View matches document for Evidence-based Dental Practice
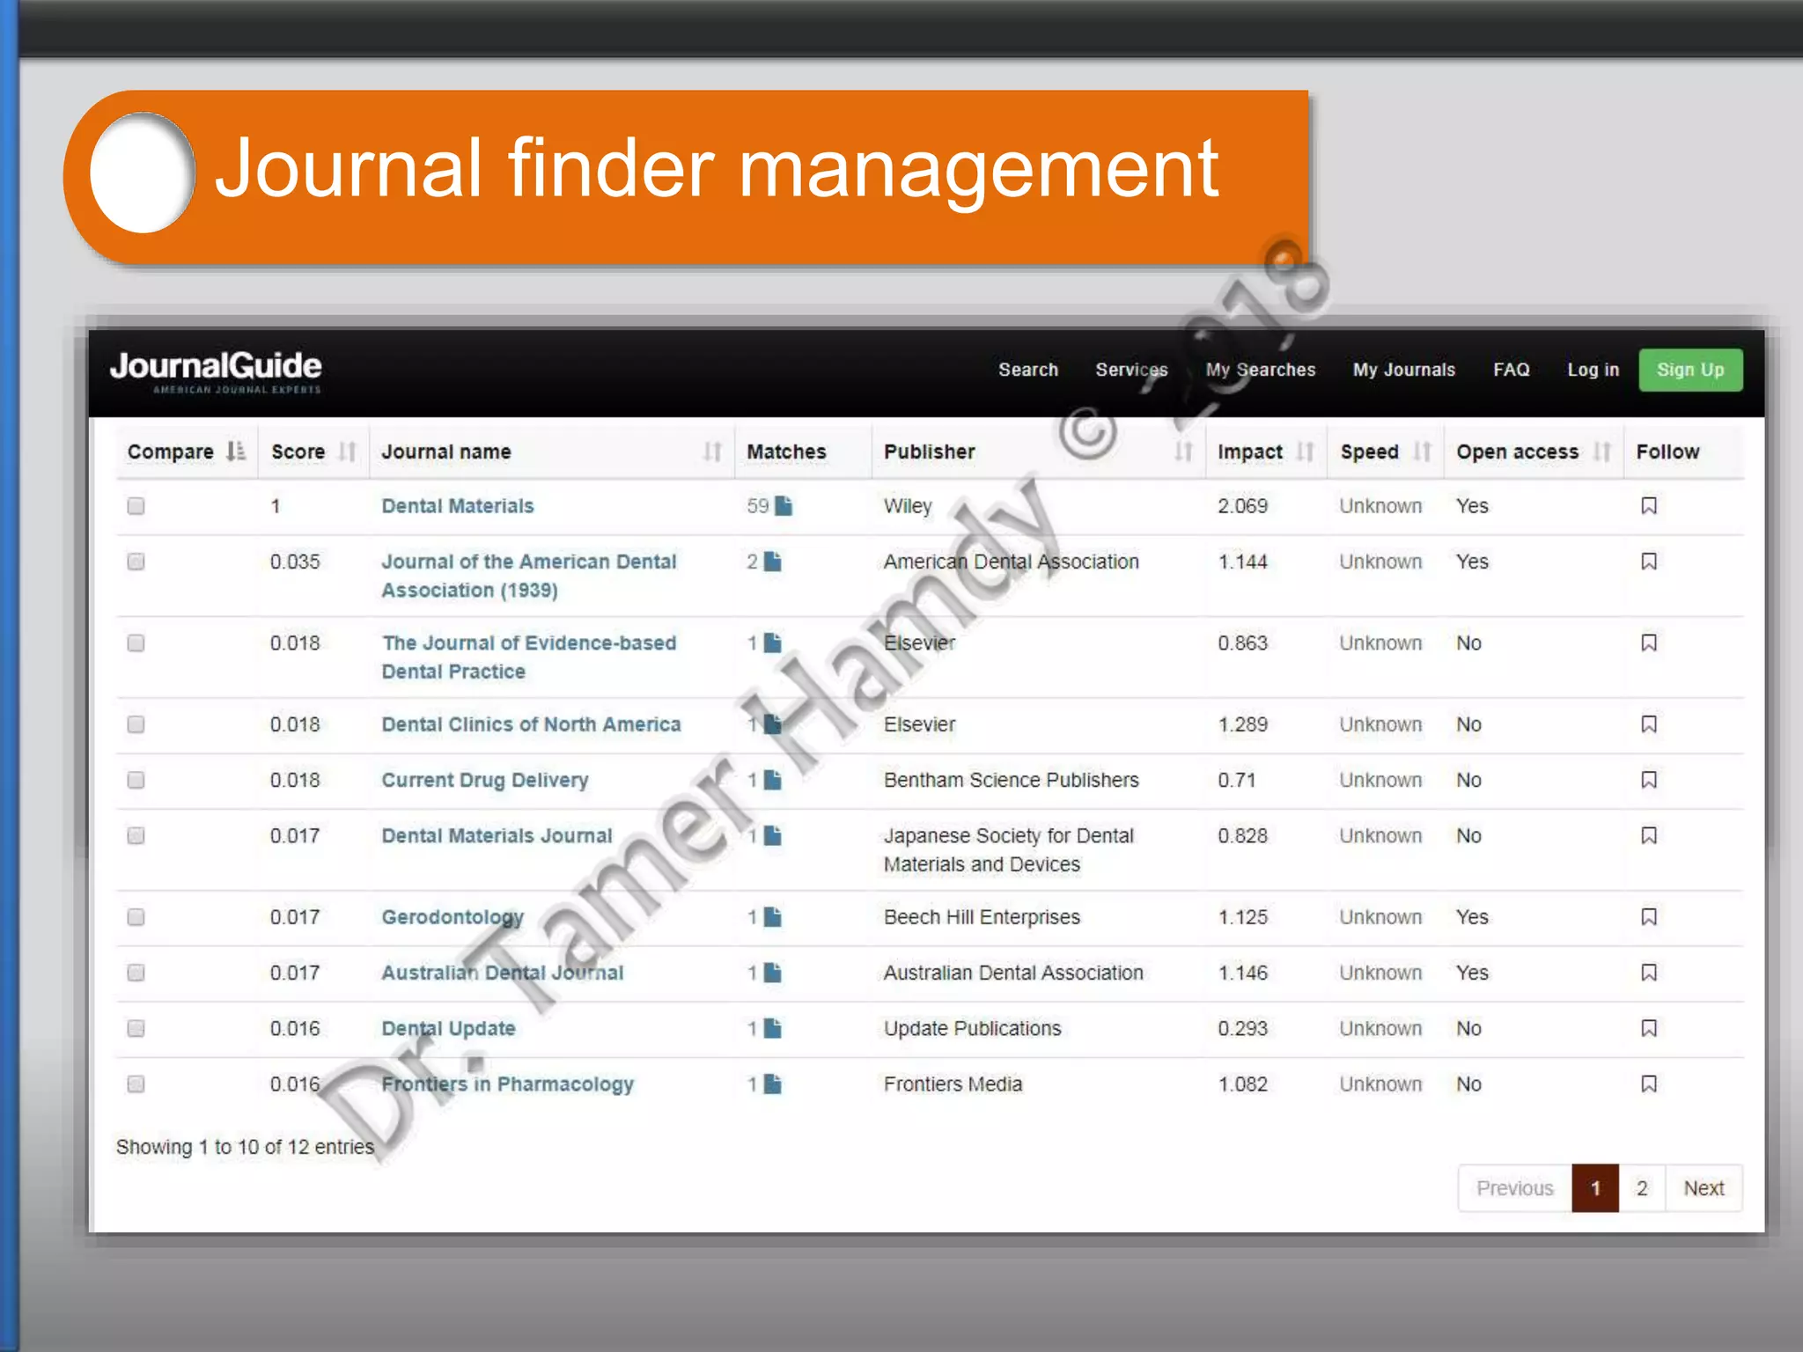 pos(772,643)
